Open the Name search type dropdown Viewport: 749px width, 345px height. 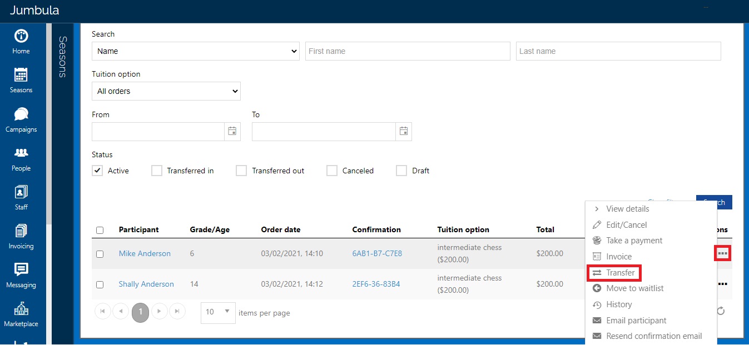pos(196,51)
